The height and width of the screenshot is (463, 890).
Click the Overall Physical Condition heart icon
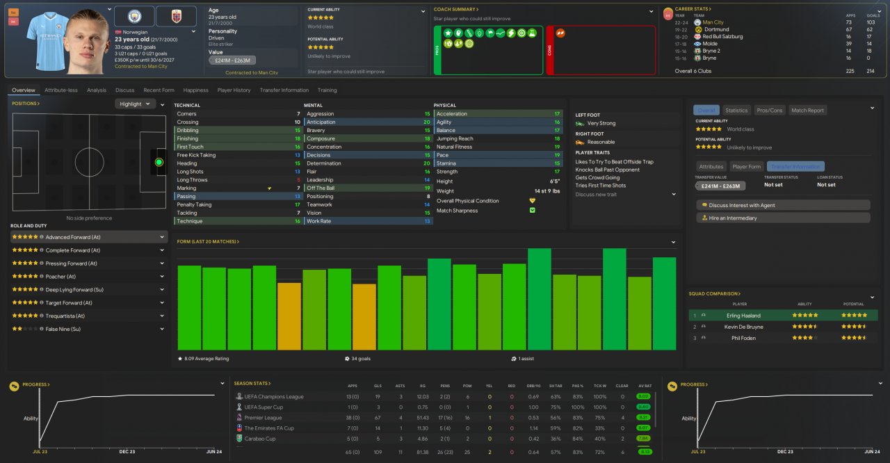532,201
